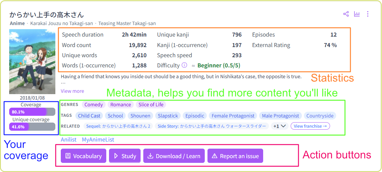Click the Study play button
The width and height of the screenshot is (382, 172).
[x=125, y=156]
